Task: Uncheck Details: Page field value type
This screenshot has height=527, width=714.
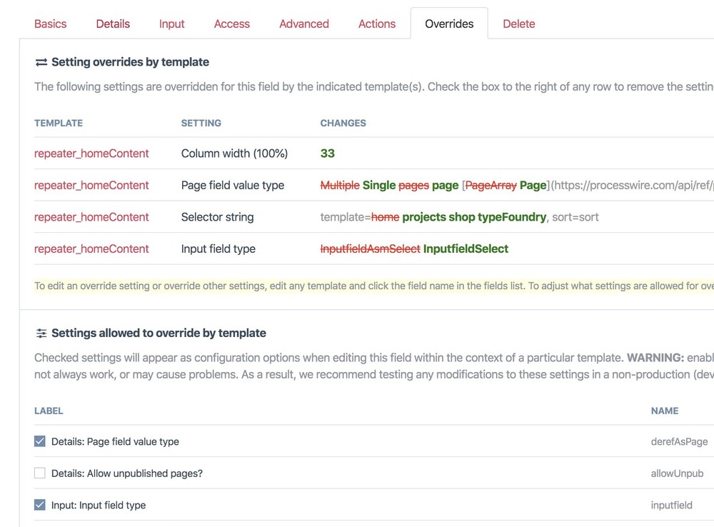Action: [40, 441]
